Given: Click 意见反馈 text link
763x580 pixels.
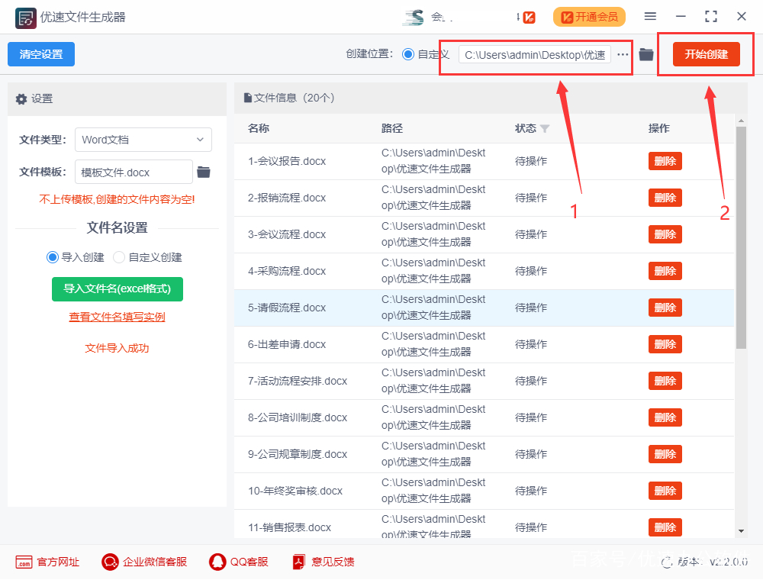Looking at the screenshot, I should (333, 562).
